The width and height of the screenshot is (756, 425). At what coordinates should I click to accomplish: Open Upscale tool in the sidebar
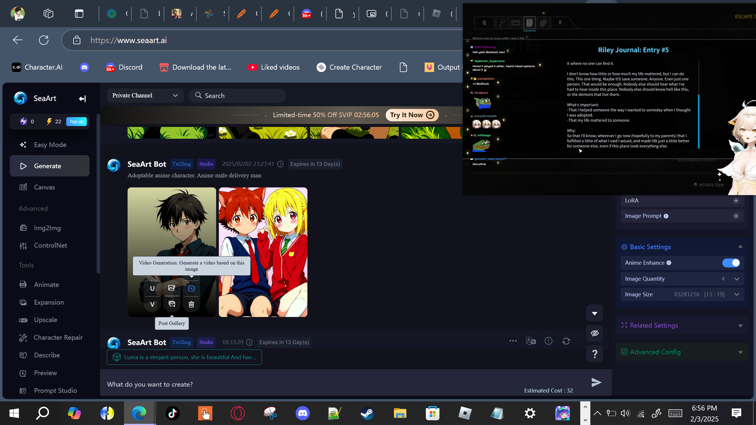click(x=50, y=320)
